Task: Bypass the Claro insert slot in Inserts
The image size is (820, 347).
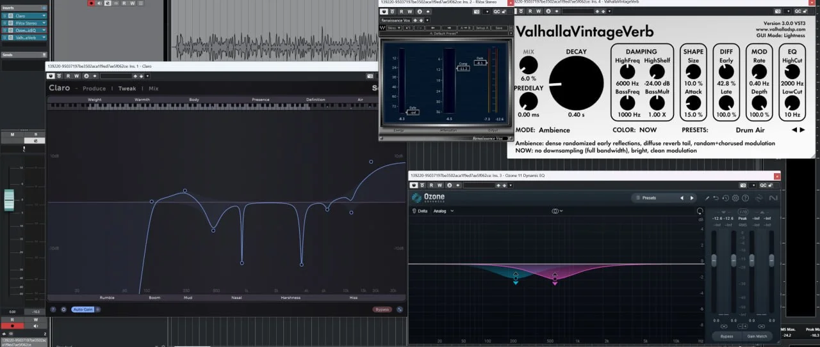Action: click(x=4, y=16)
